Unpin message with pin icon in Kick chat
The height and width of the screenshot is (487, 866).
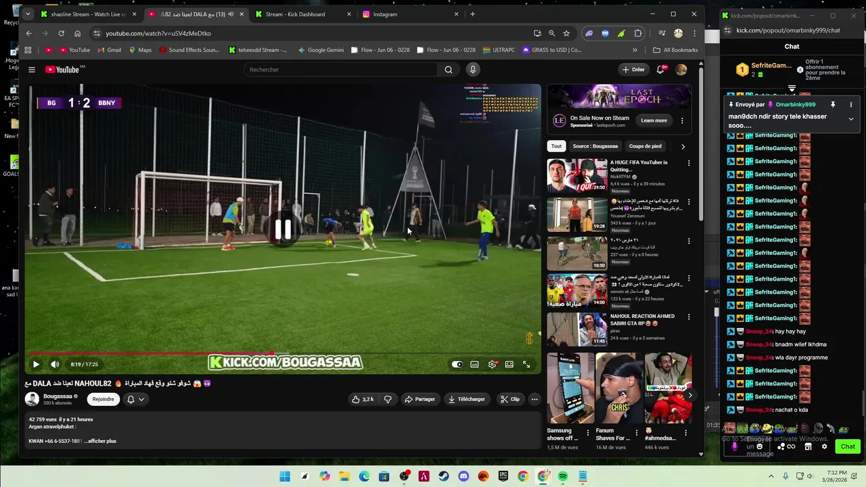coord(833,105)
